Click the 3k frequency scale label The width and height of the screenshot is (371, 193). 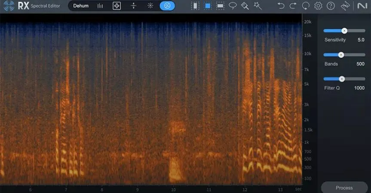(x=307, y=104)
